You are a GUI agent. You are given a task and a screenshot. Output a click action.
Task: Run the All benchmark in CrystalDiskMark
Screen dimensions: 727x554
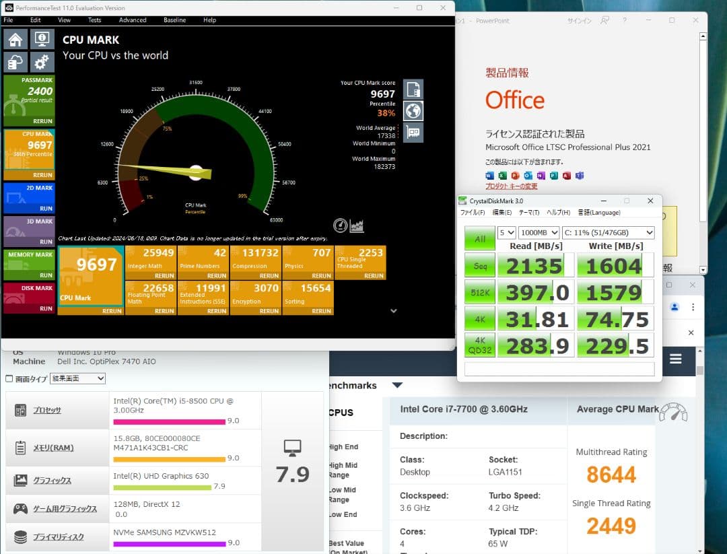[x=479, y=240]
